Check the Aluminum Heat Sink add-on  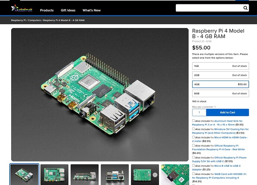[x=193, y=120]
